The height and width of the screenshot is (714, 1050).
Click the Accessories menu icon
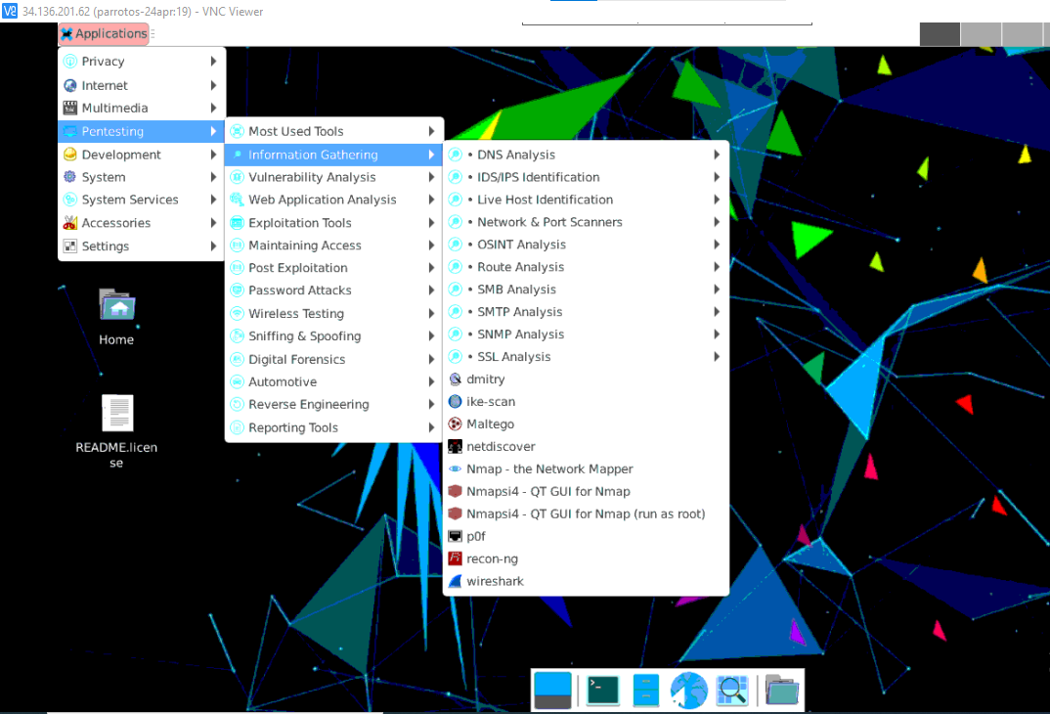pyautogui.click(x=70, y=222)
